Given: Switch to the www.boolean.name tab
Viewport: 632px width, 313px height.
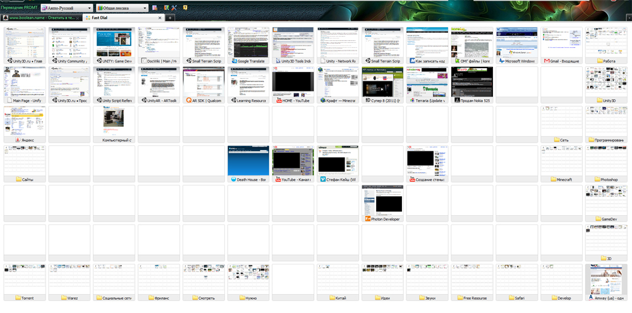Looking at the screenshot, I should (x=41, y=18).
